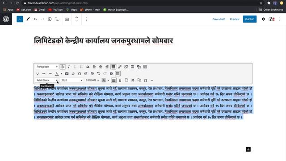Open Other Bookmarks folder
This screenshot has width=286, height=161.
tap(271, 10)
